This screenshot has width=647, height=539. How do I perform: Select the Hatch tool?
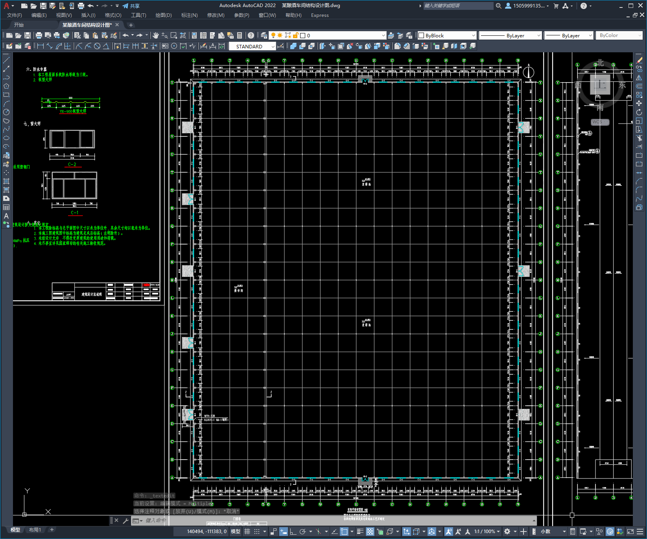[x=6, y=181]
